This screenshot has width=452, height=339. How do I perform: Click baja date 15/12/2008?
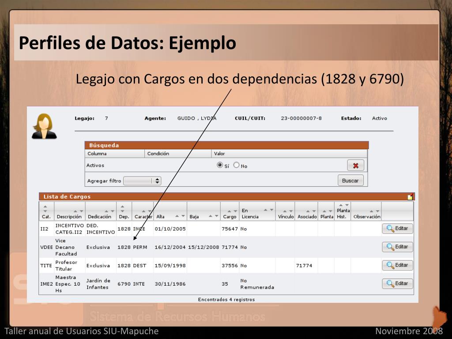tap(203, 247)
